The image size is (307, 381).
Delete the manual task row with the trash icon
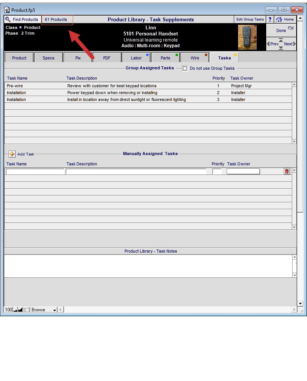click(287, 171)
